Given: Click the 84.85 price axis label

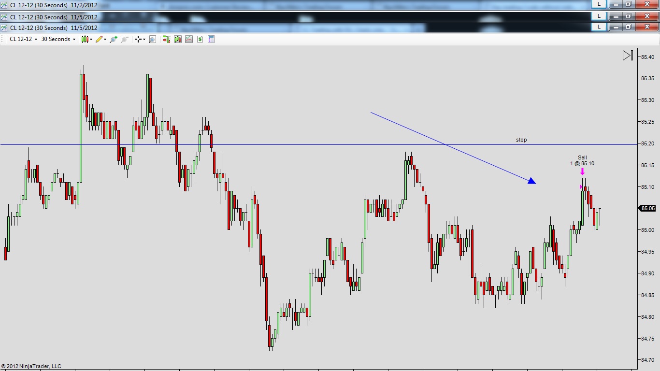Looking at the screenshot, I should (648, 295).
